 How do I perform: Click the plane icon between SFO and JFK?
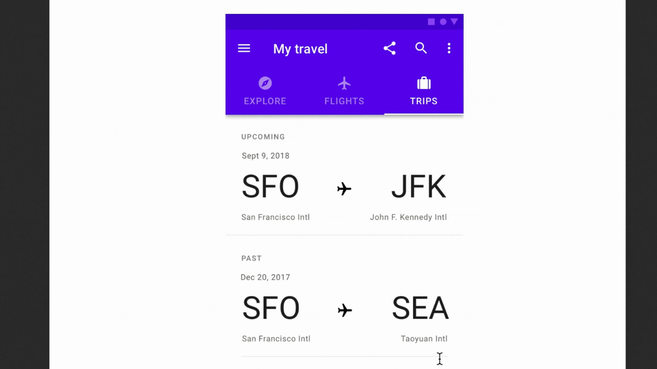pos(344,189)
